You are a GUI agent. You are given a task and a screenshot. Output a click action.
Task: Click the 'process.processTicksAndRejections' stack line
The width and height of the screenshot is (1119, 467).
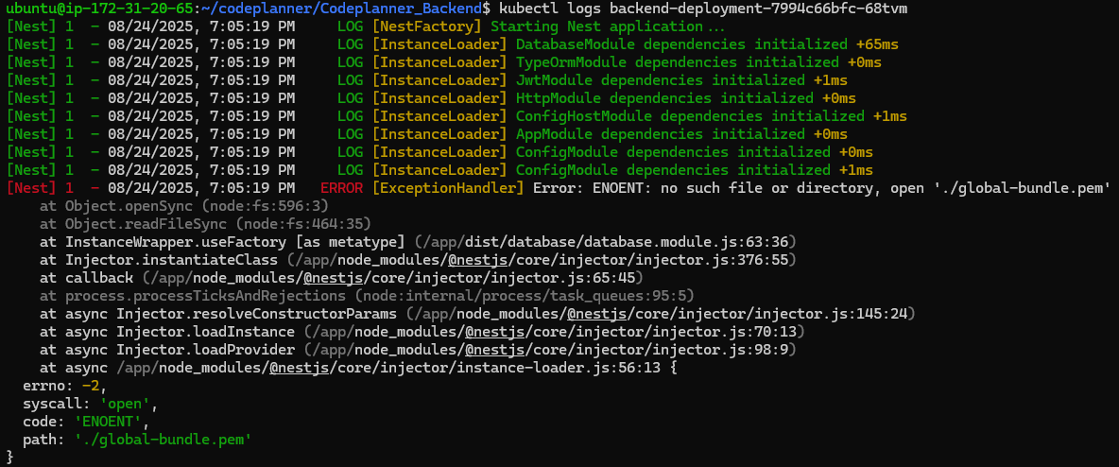coord(368,295)
